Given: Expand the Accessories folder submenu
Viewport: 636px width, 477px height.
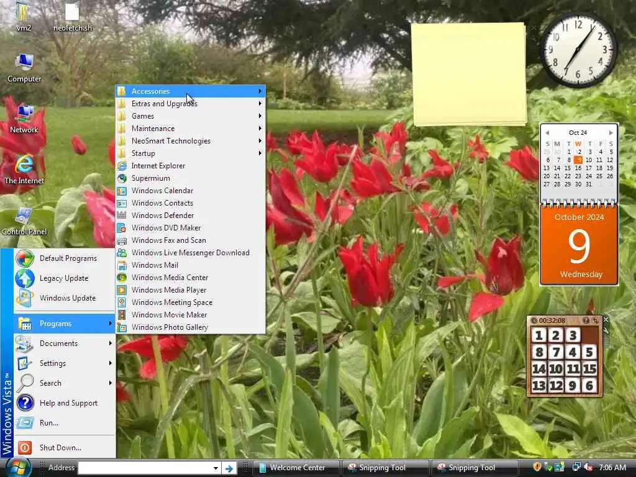Looking at the screenshot, I should coord(191,91).
